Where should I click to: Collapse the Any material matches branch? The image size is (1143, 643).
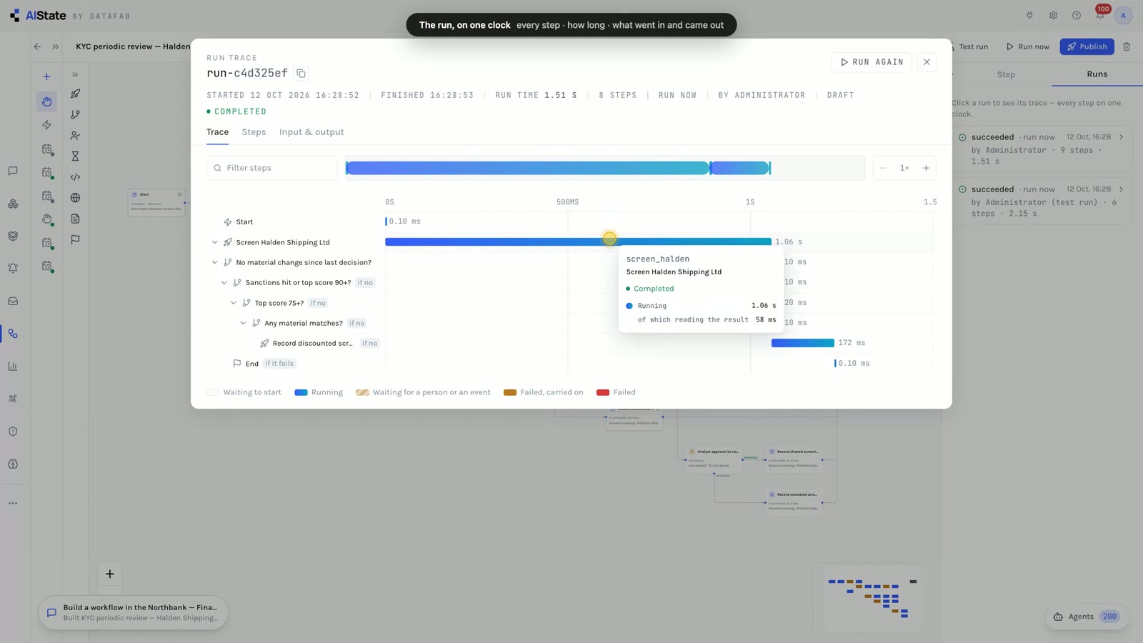point(243,323)
